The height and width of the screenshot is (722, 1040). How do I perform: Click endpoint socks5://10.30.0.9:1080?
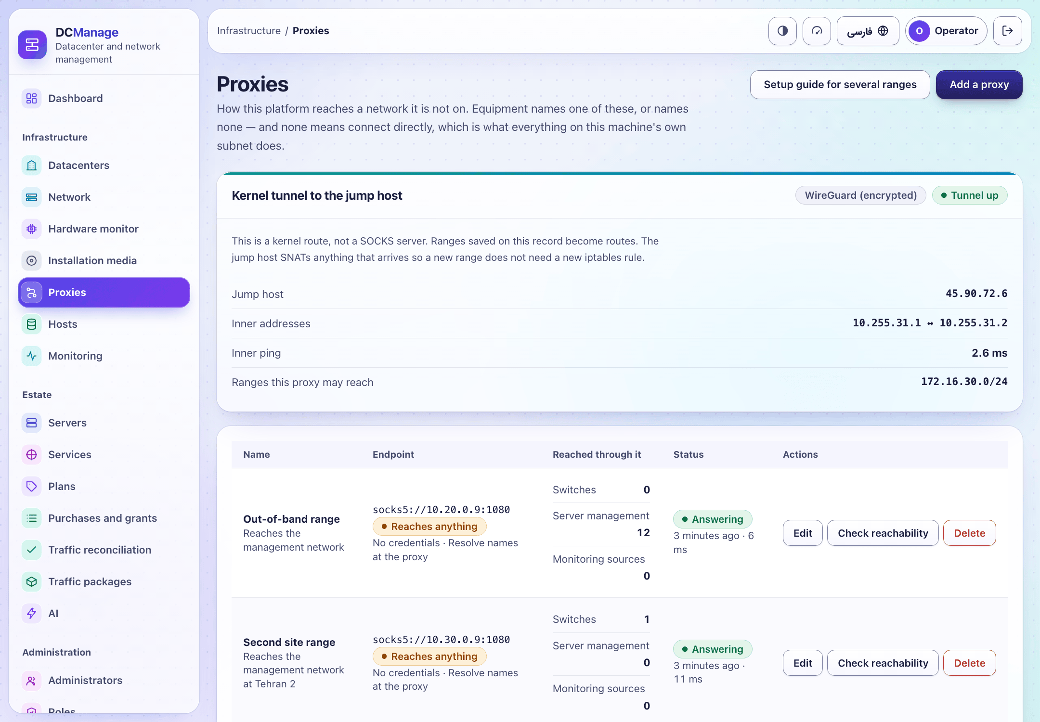(442, 640)
